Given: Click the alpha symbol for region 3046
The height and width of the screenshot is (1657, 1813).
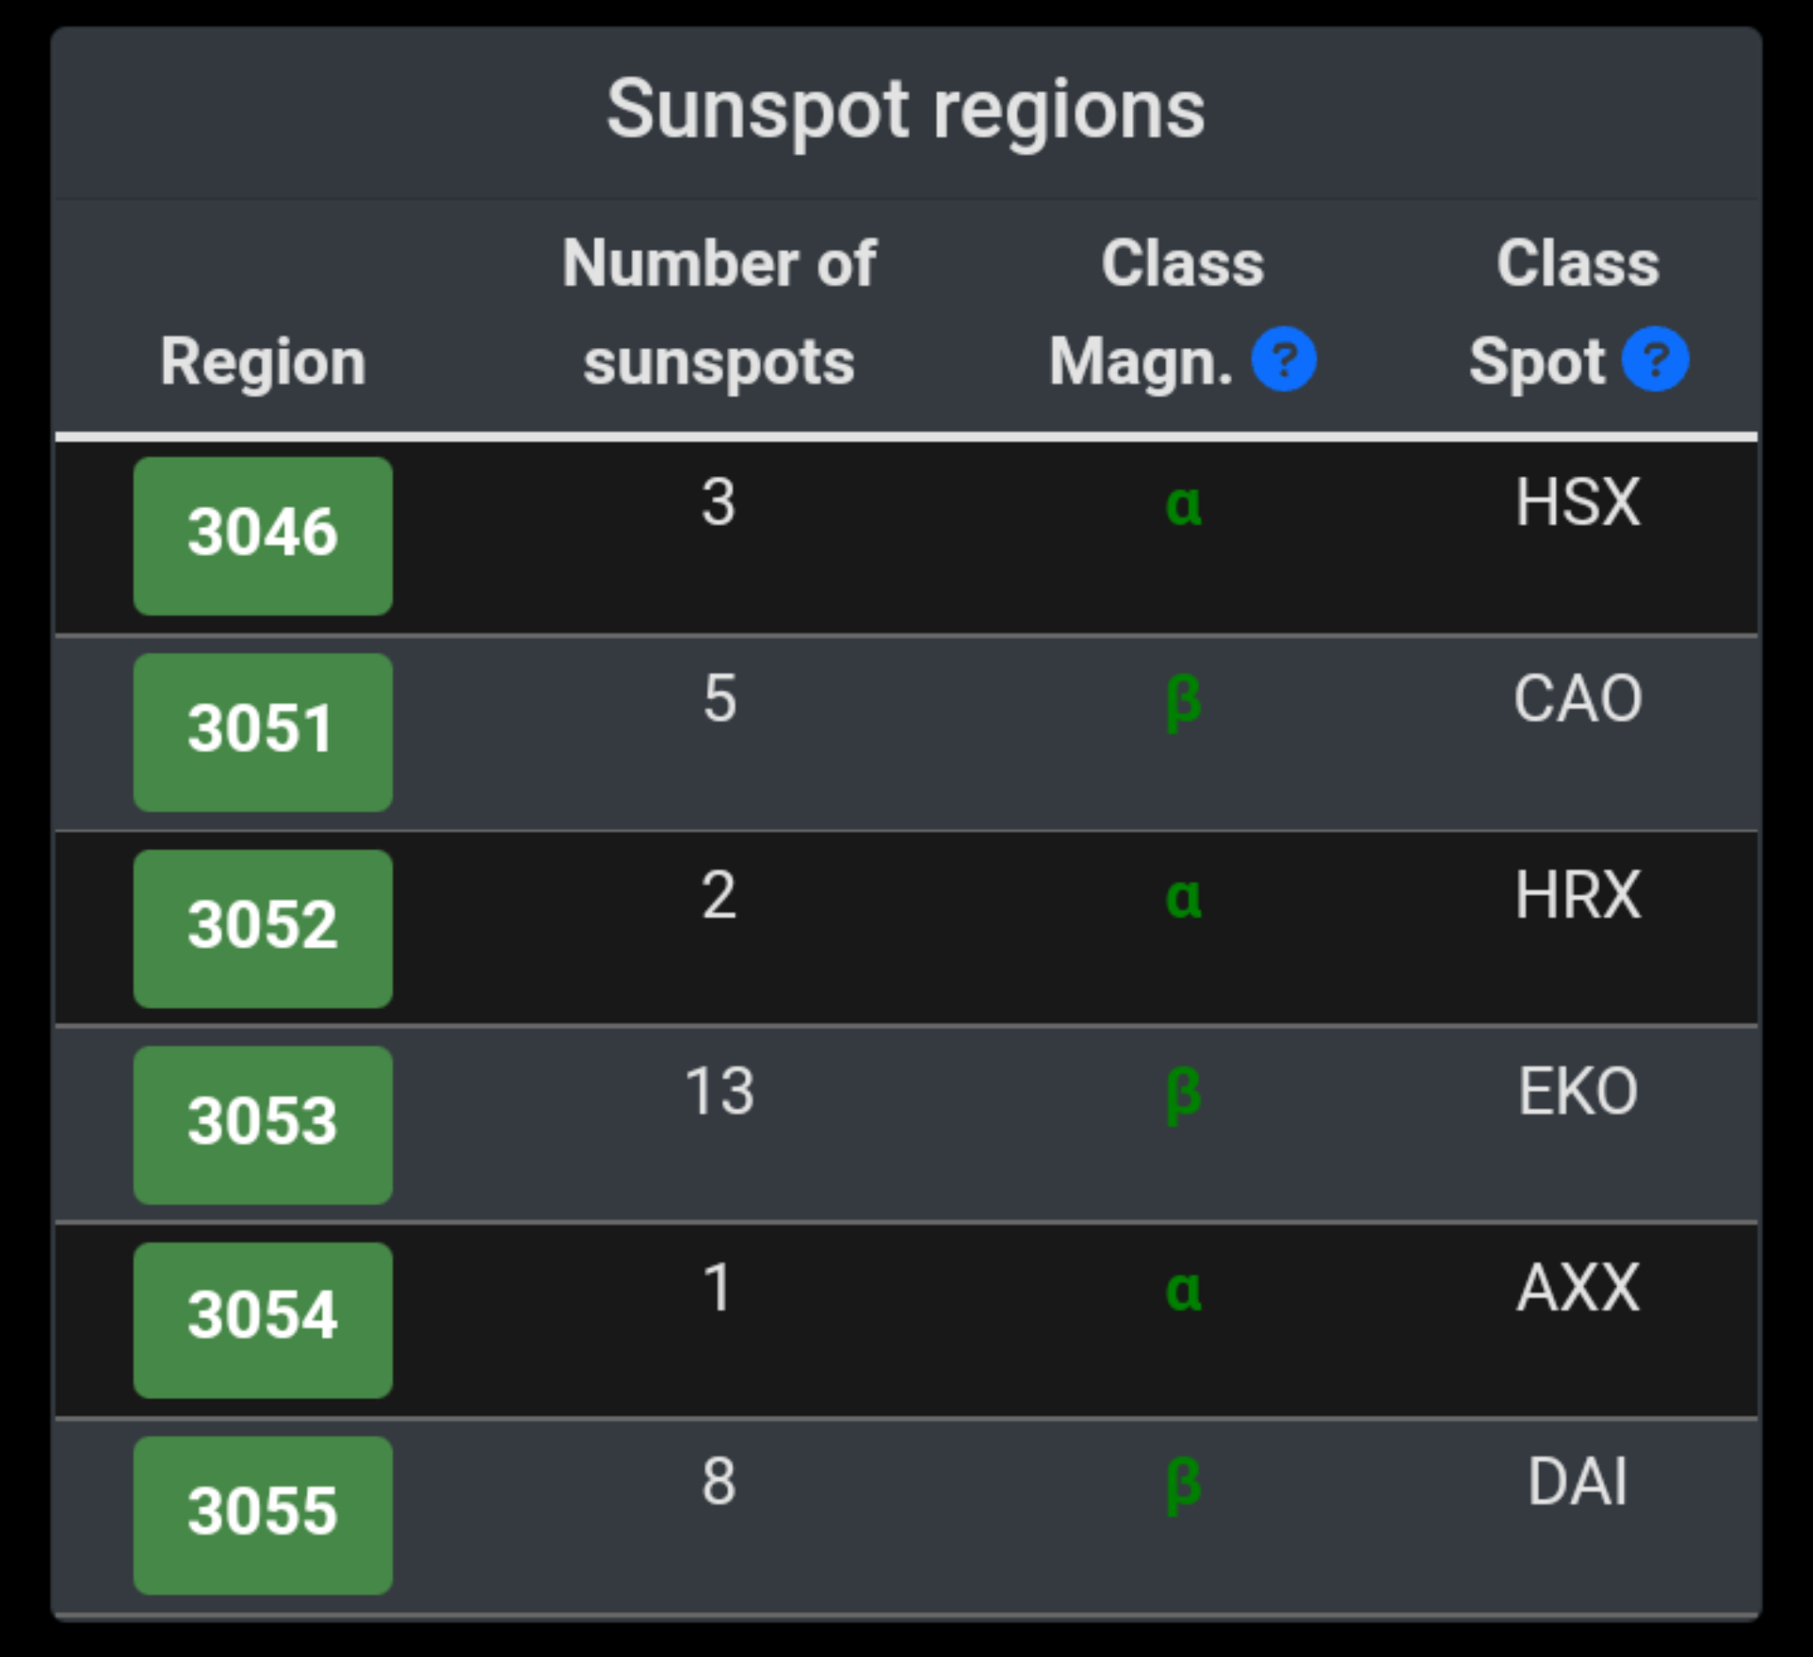Looking at the screenshot, I should 1183,504.
